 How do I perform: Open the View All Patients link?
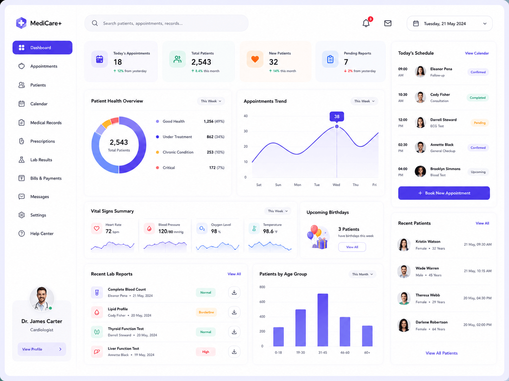click(x=442, y=353)
